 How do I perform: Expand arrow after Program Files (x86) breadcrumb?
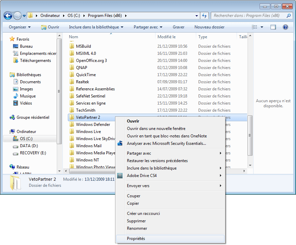[x=126, y=16]
